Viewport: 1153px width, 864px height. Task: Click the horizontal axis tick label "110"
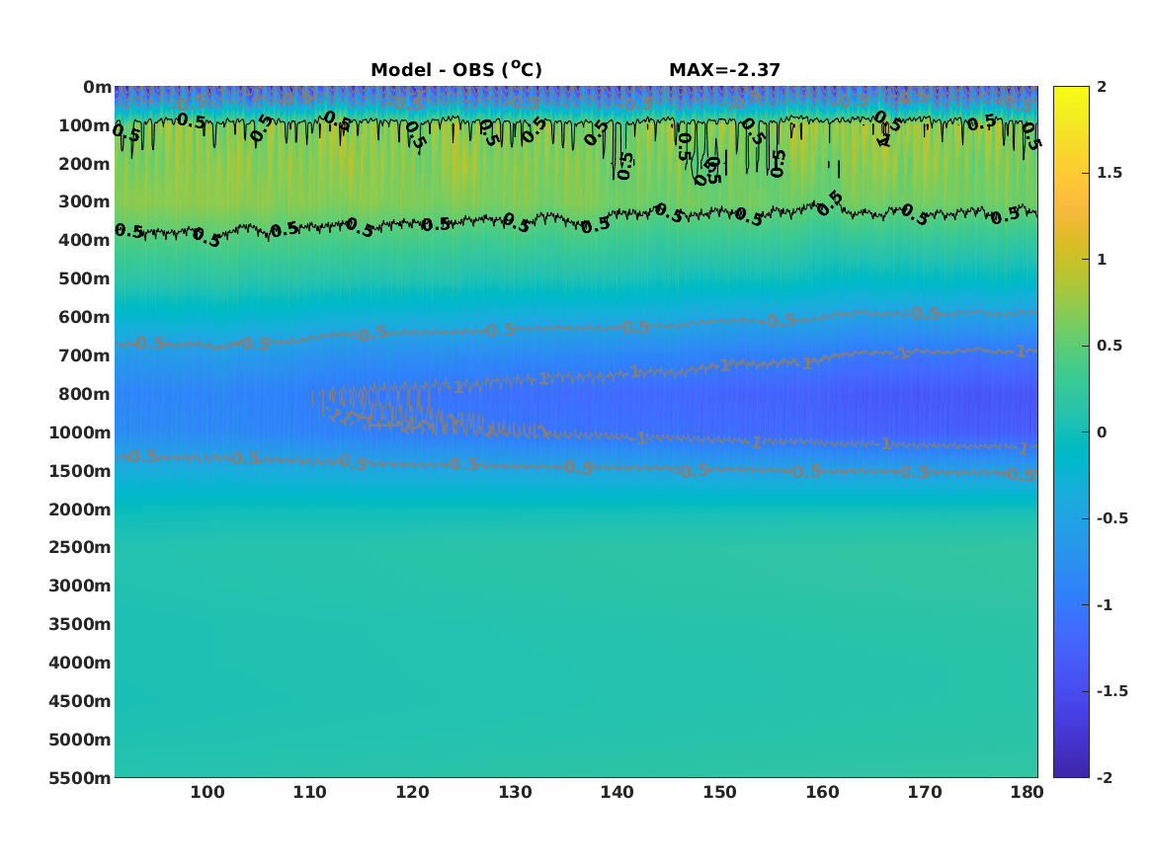(x=309, y=792)
